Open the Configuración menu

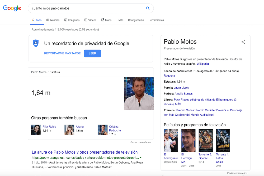[x=136, y=20]
